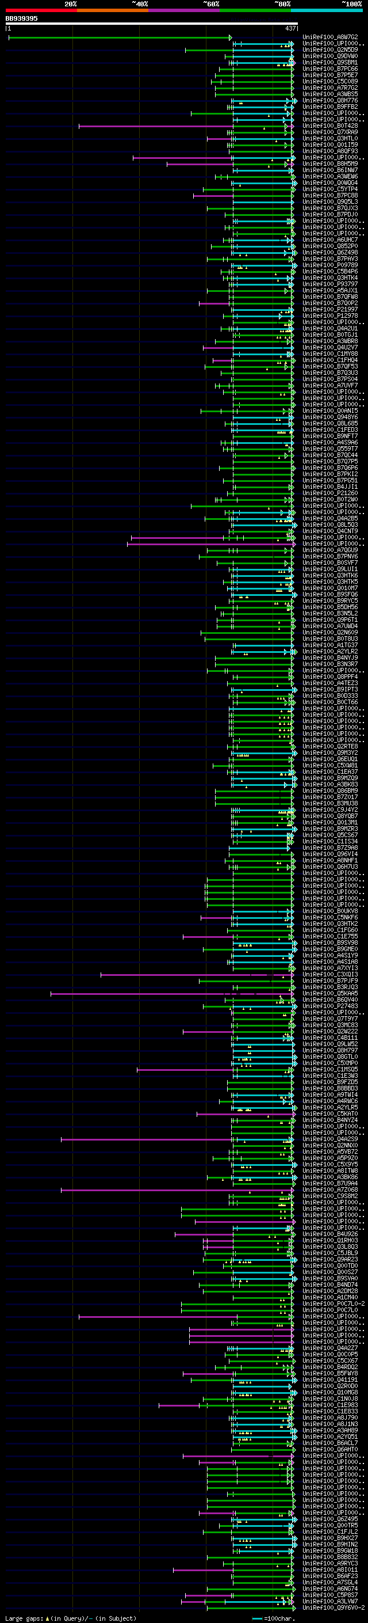Click the white query sequence bar
This screenshot has width=368, height=1623.
tap(152, 24)
